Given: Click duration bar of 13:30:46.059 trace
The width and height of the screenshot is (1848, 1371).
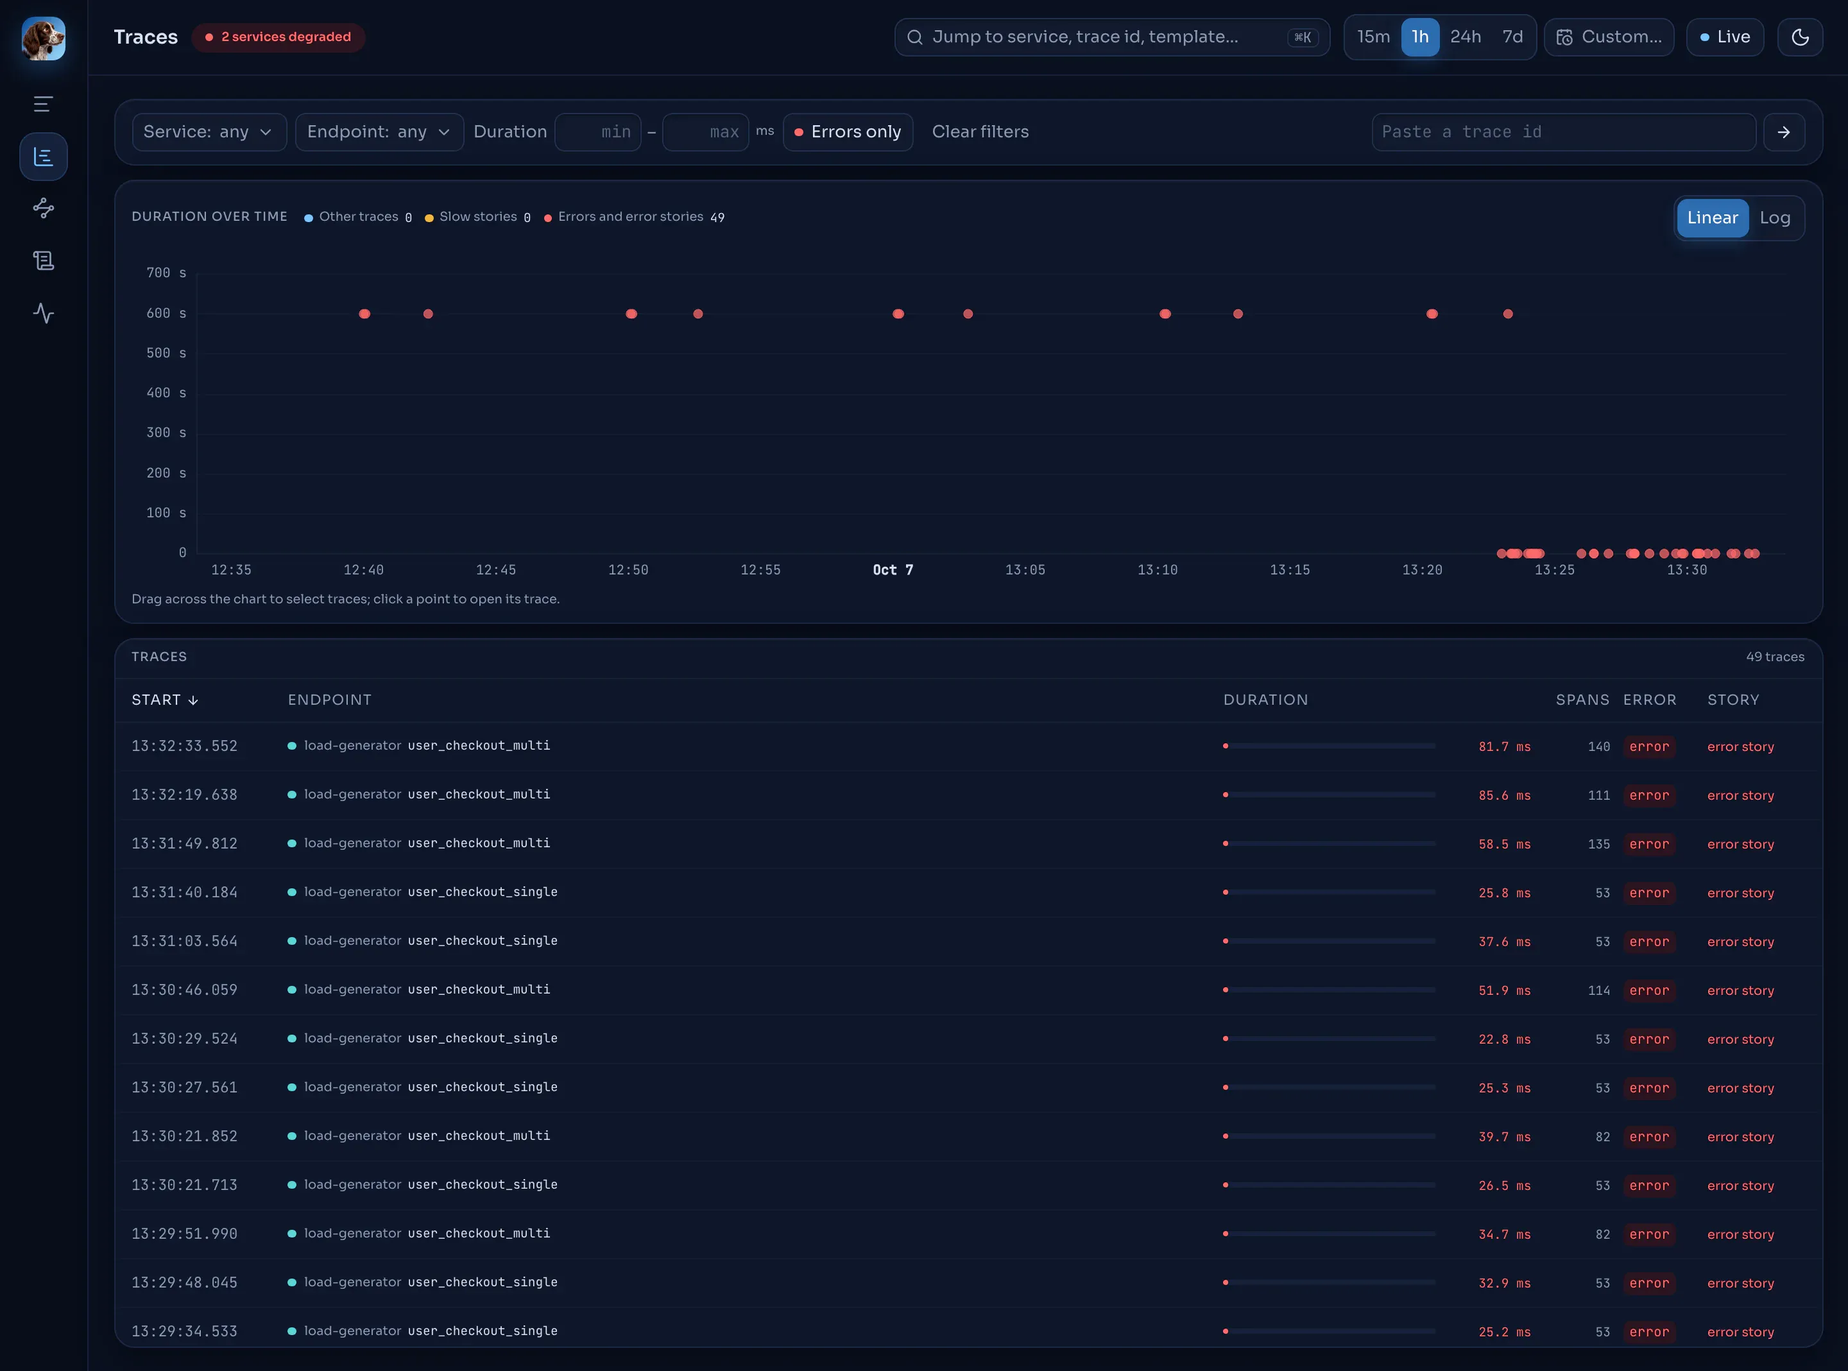Looking at the screenshot, I should [1329, 990].
